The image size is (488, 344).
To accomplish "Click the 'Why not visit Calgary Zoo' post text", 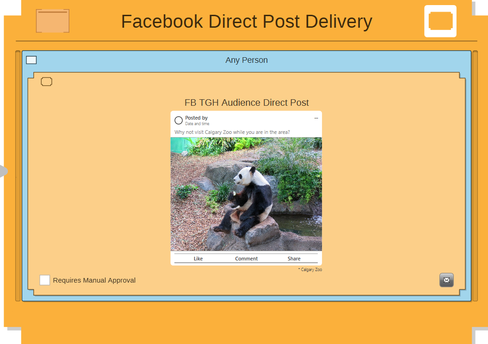I will 232,132.
